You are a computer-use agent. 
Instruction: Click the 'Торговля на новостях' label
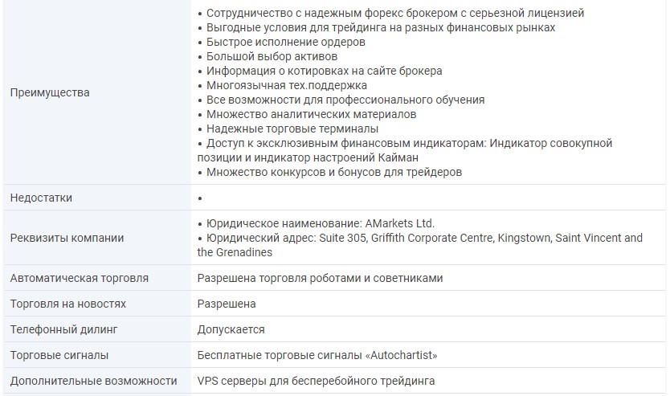pos(67,304)
